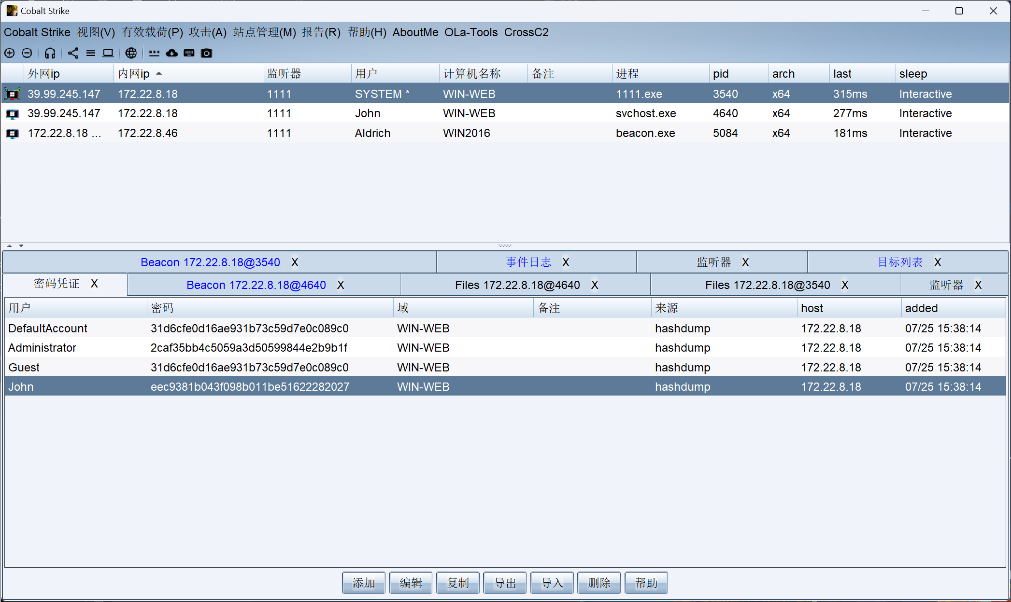Image resolution: width=1011 pixels, height=602 pixels.
Task: Open the 站点管理(M) menu
Action: pos(264,32)
